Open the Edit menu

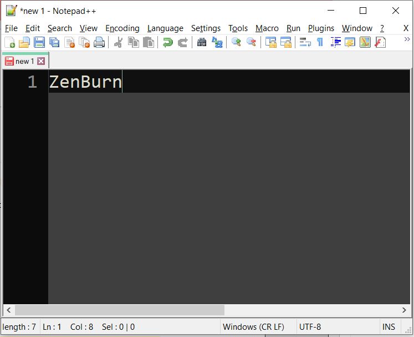33,28
